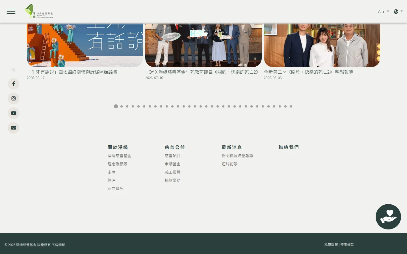Open 聯絡我們 footer heading

[x=289, y=147]
